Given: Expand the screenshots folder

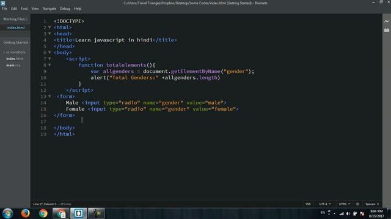Looking at the screenshot, I should pyautogui.click(x=14, y=52).
